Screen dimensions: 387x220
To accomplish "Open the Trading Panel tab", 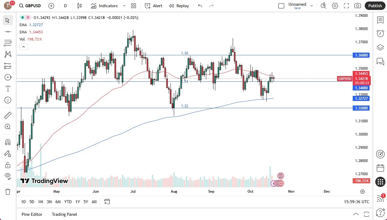I will pos(64,214).
